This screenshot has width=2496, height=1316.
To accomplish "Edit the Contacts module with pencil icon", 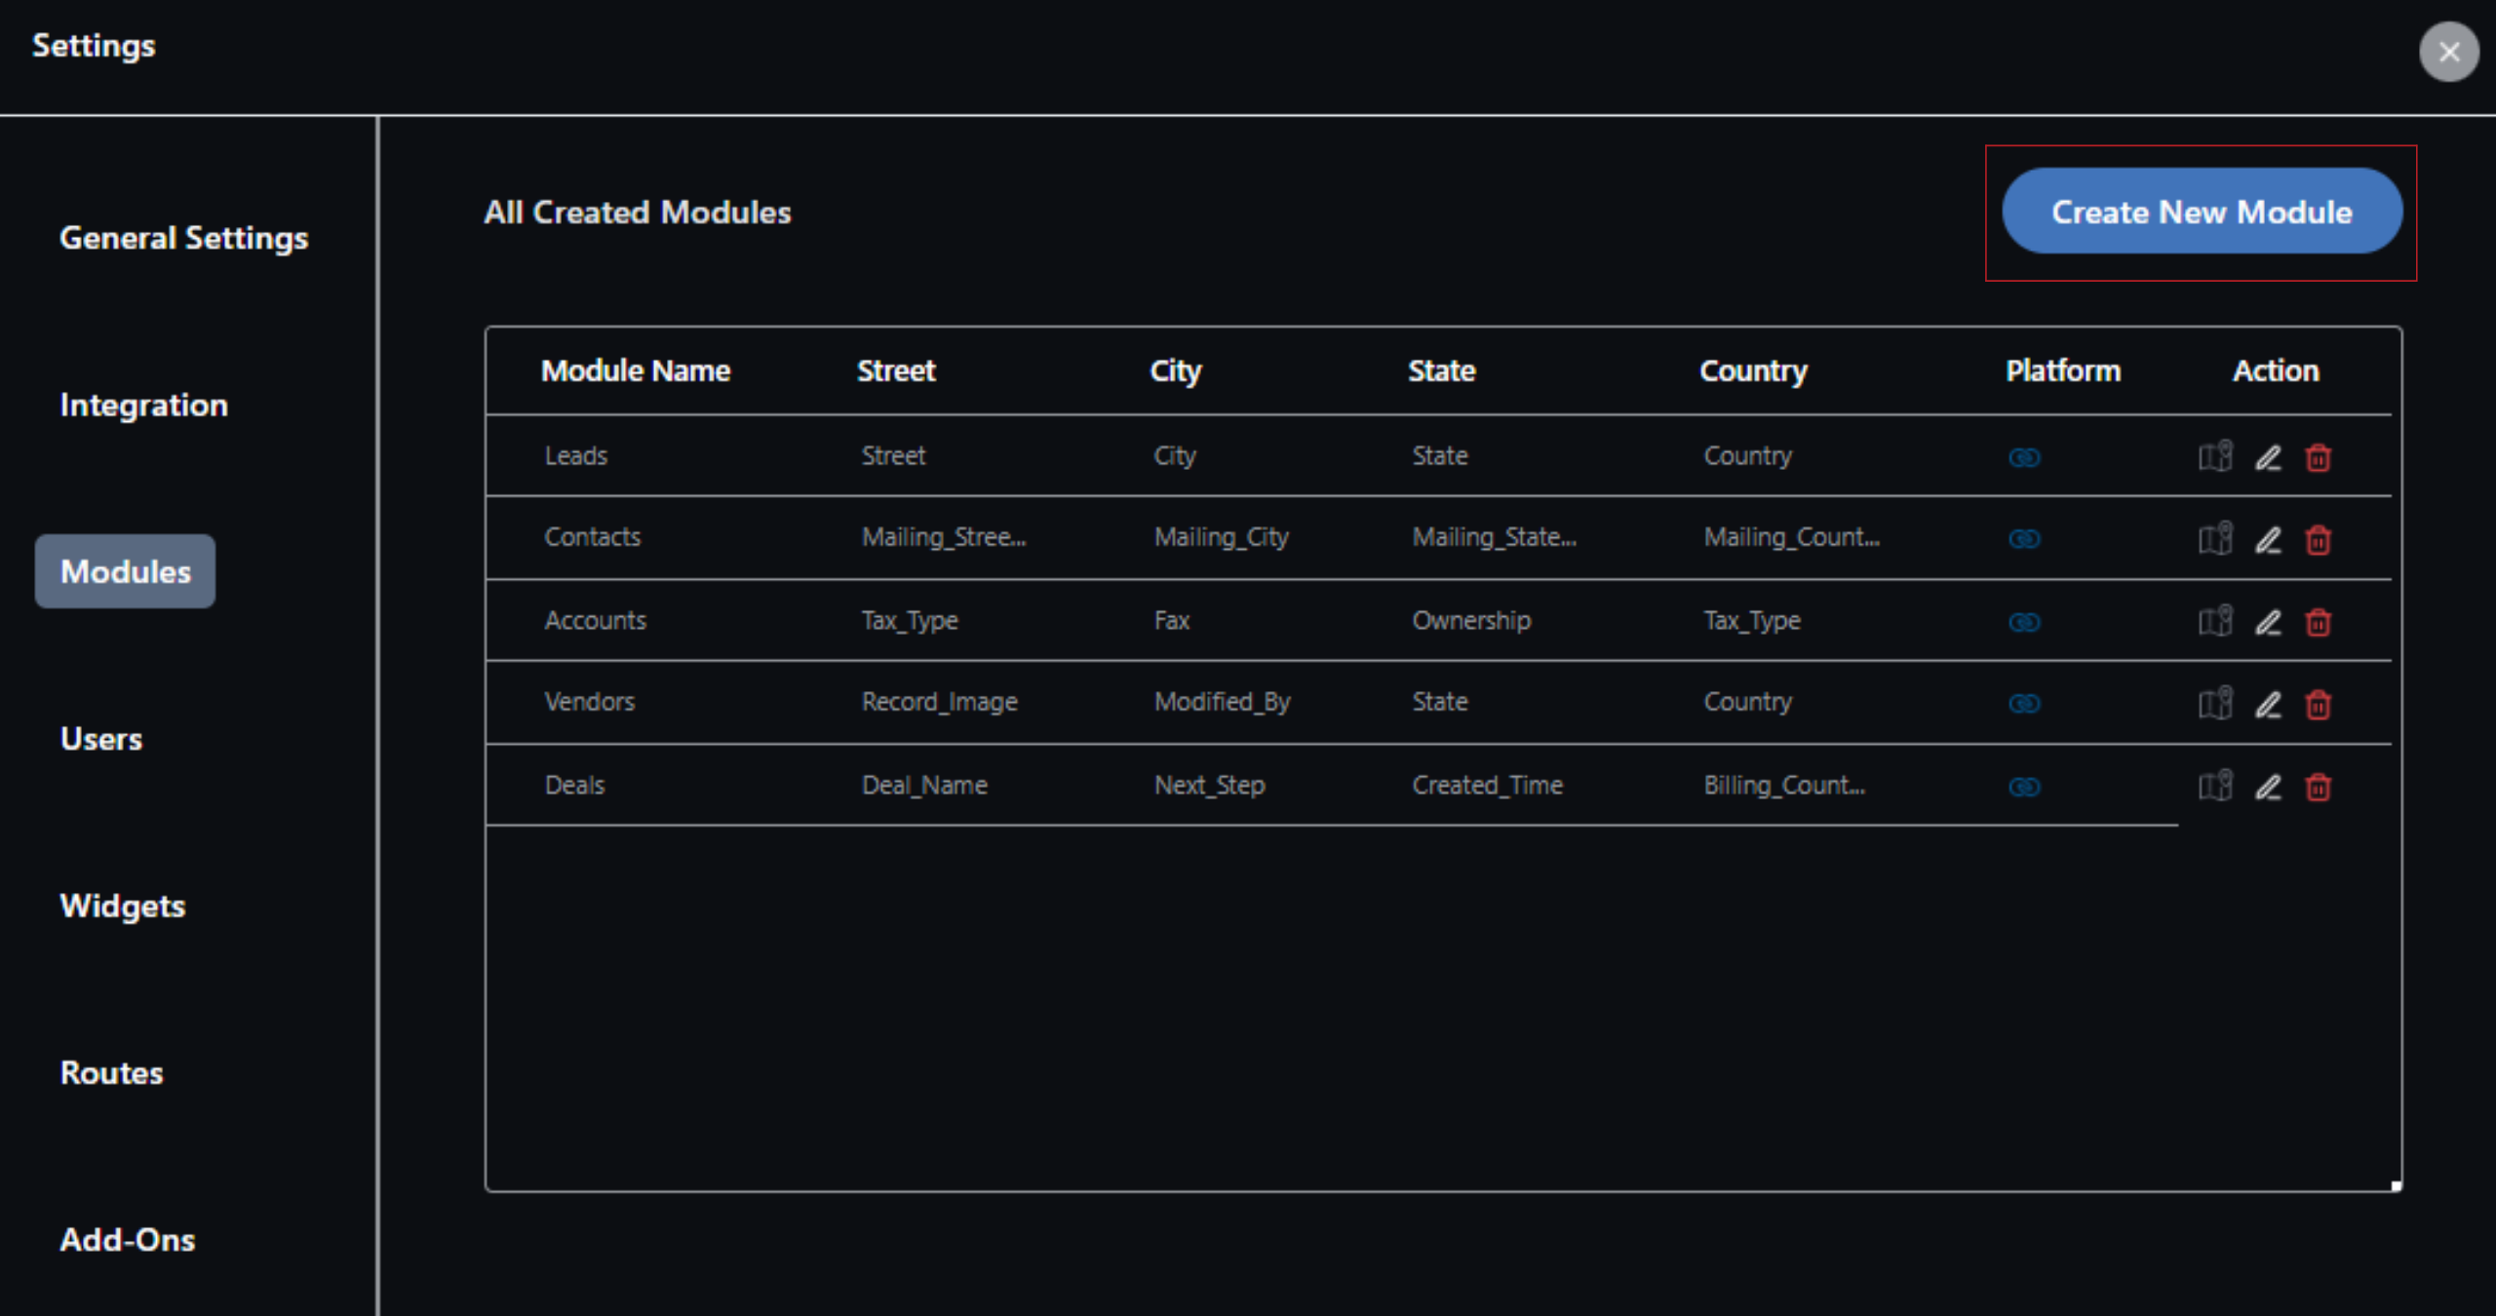I will coord(2268,539).
